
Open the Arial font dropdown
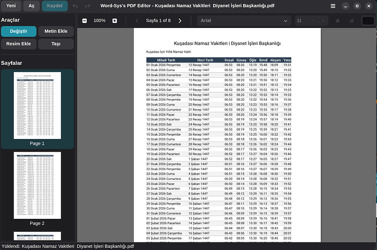tap(243, 21)
